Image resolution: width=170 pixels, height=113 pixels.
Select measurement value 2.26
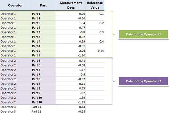pyautogui.click(x=71, y=50)
